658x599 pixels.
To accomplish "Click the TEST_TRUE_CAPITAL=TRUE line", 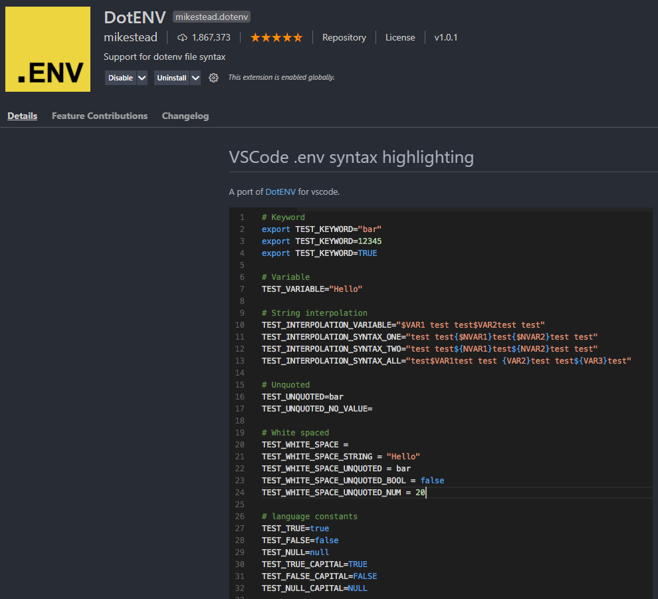I will tap(314, 564).
